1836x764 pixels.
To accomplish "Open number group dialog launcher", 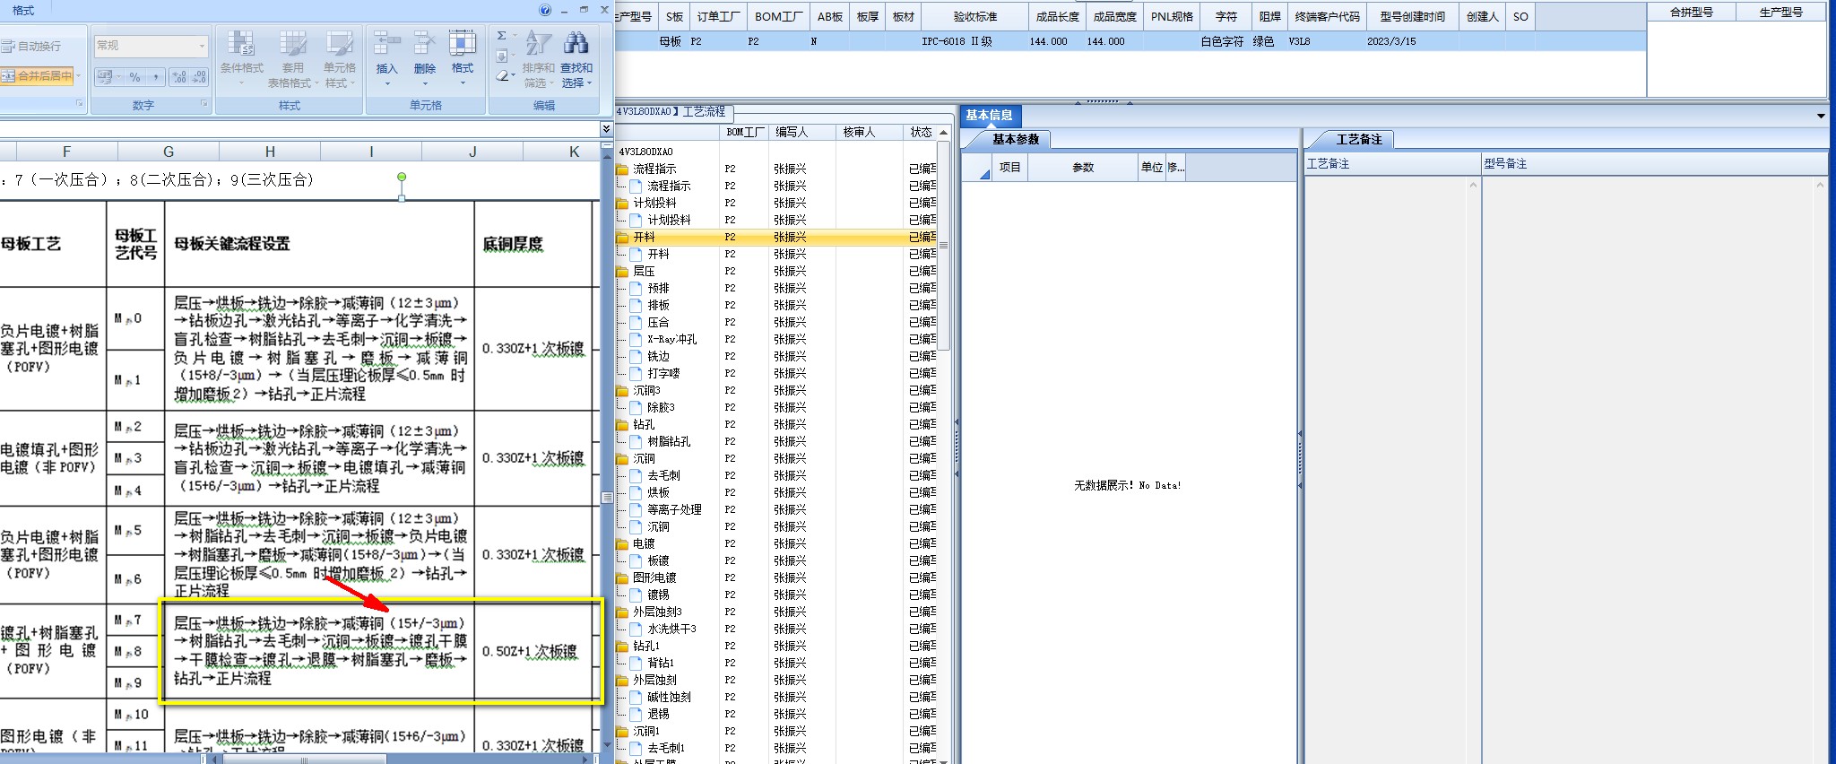I will (x=204, y=105).
